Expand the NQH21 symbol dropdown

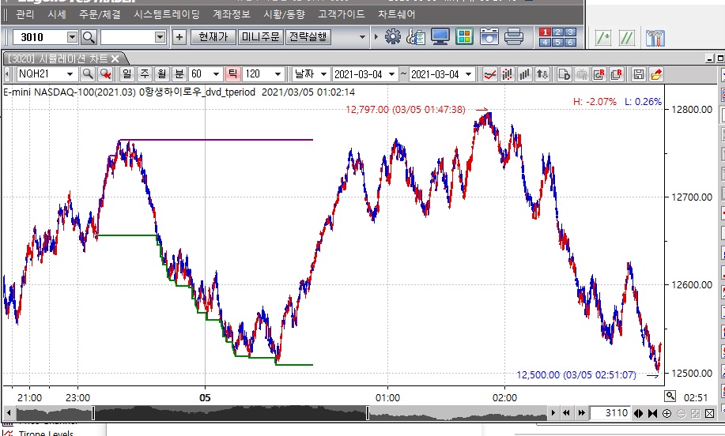tap(70, 74)
